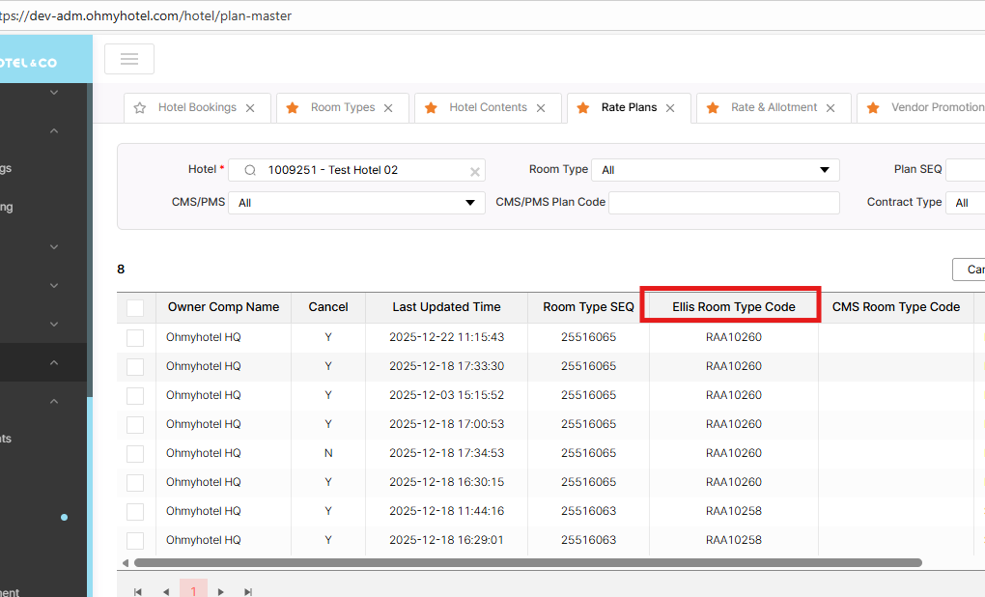Click the star icon on Hotel Bookings tab
This screenshot has height=597, width=985.
click(140, 108)
